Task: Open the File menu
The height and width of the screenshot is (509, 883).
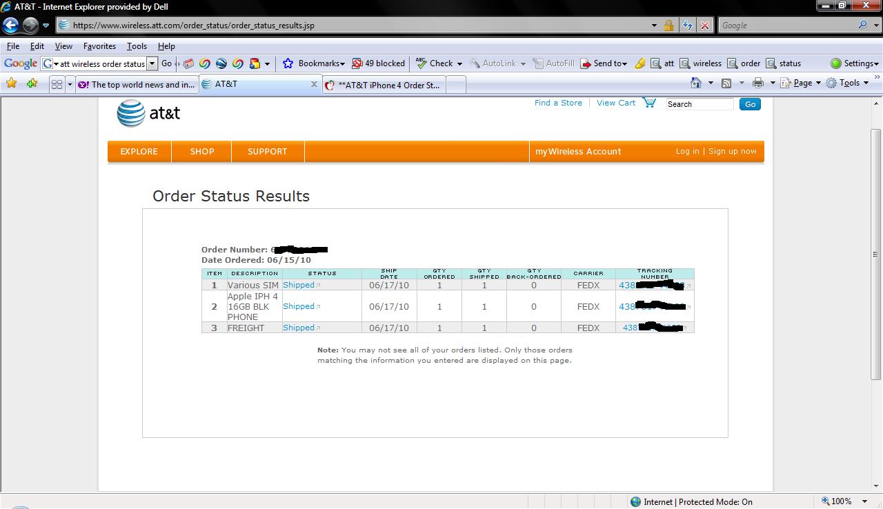Action: 13,46
